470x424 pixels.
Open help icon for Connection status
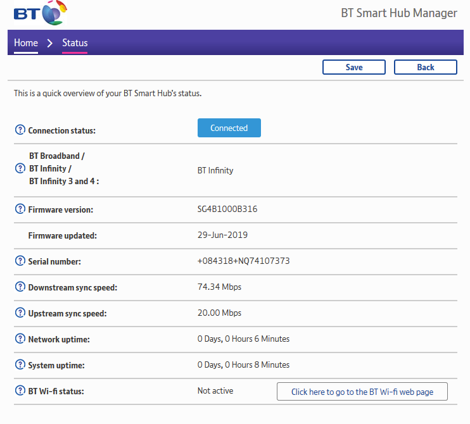click(20, 130)
